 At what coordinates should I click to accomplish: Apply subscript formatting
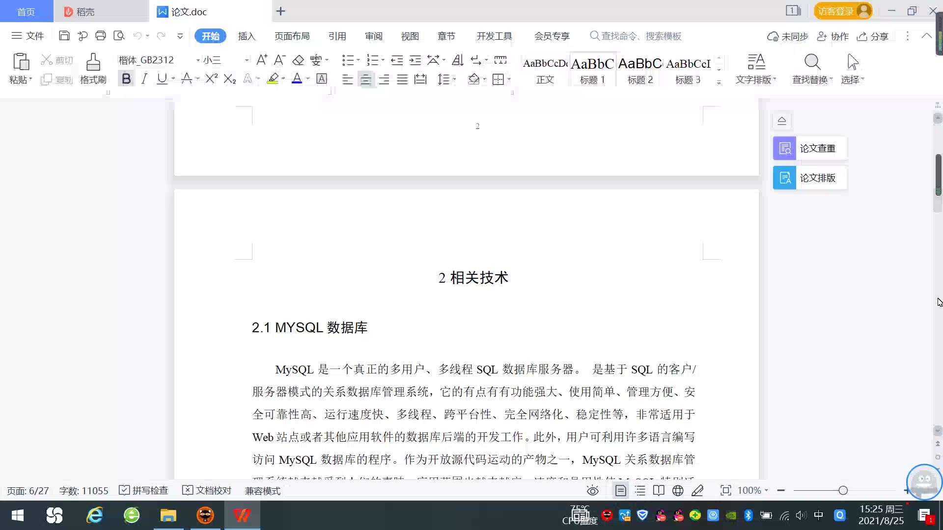pyautogui.click(x=230, y=79)
